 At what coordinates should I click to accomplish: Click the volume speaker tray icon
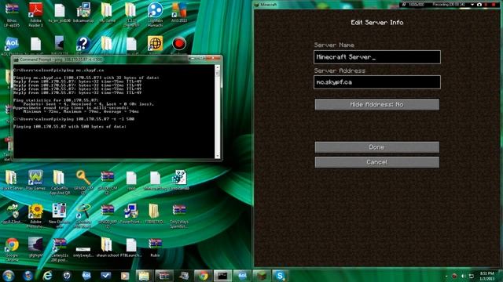tap(463, 276)
